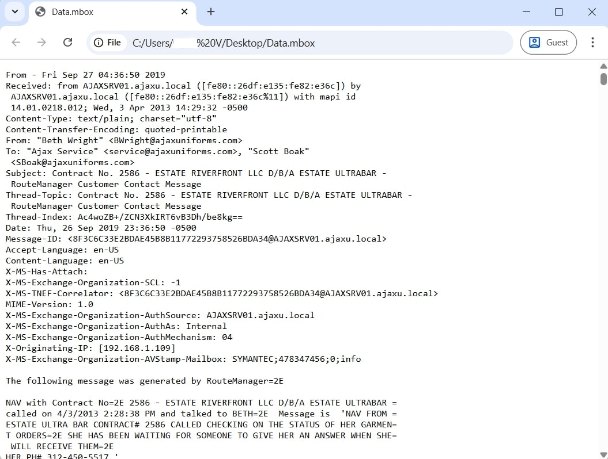This screenshot has height=459, width=608.
Task: Close the Chrome window
Action: coord(591,12)
